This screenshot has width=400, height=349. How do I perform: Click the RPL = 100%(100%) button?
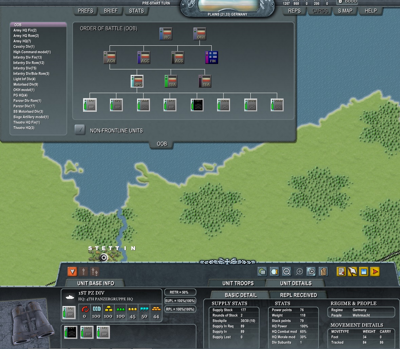tap(180, 309)
